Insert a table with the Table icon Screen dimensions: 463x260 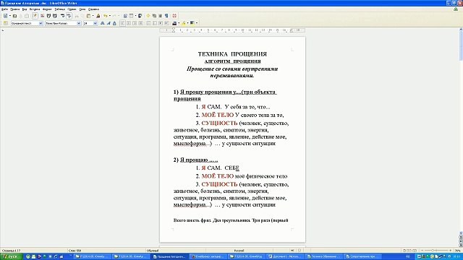point(131,16)
